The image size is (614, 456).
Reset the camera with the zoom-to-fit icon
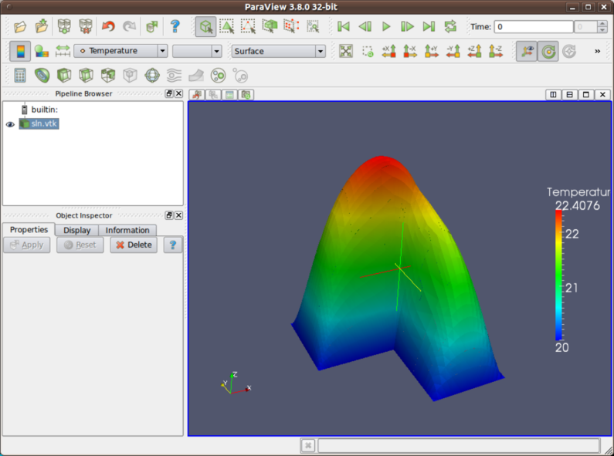346,52
